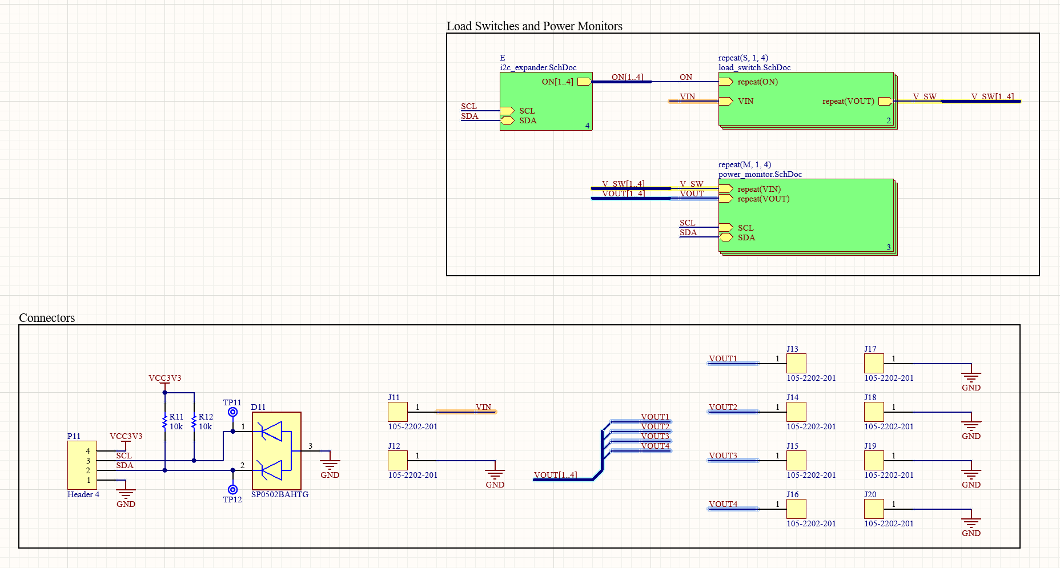Select the P11 Header 4 connector symbol
Screen dimensions: 1060x568
pos(82,465)
